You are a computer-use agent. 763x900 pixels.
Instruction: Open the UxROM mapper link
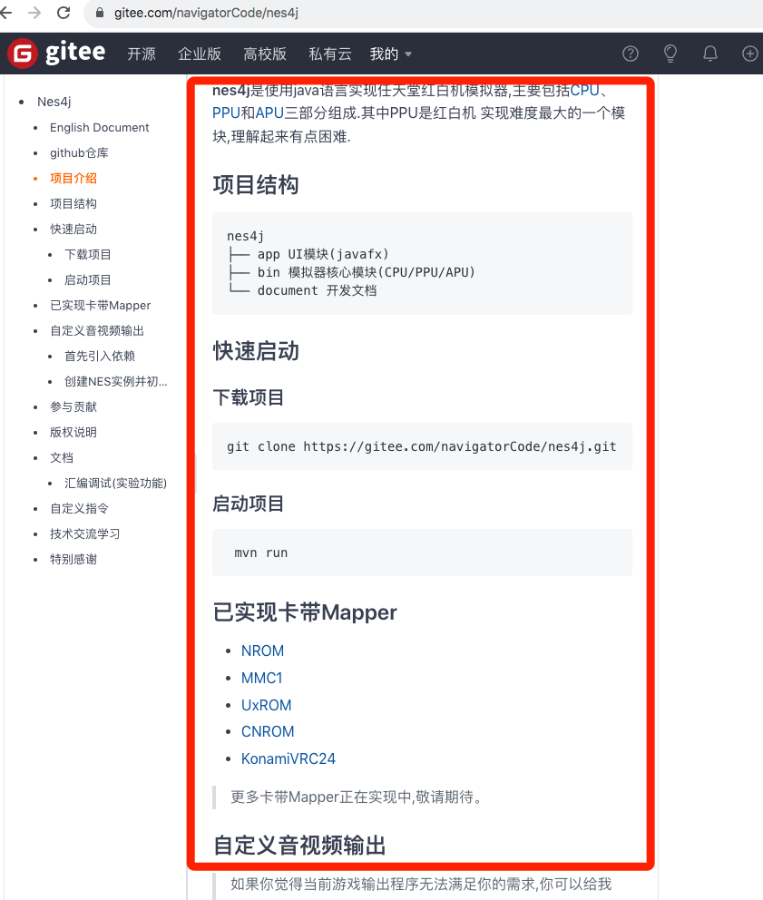click(267, 705)
